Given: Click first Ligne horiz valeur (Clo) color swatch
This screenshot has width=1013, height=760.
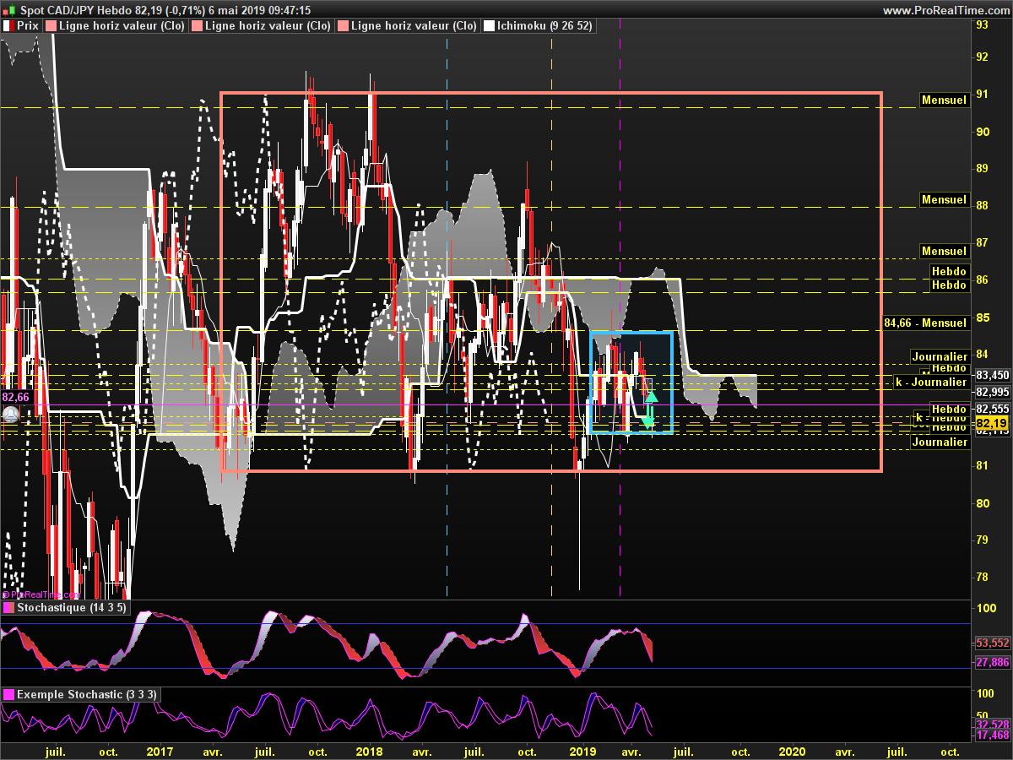Looking at the screenshot, I should 51,26.
